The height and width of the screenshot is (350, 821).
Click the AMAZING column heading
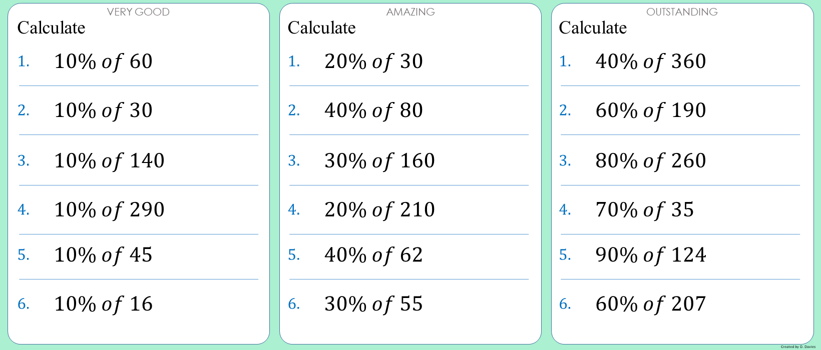410,12
